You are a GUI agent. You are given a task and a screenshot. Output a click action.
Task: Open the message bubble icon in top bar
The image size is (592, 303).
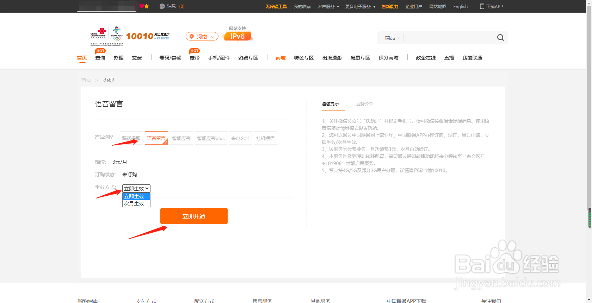pyautogui.click(x=162, y=6)
